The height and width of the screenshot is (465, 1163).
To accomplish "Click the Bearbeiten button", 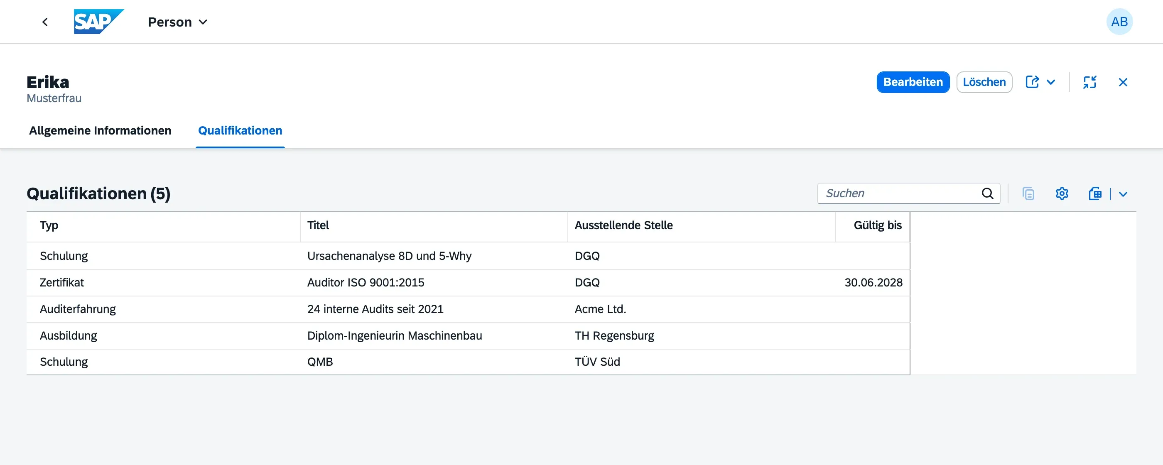I will (913, 82).
